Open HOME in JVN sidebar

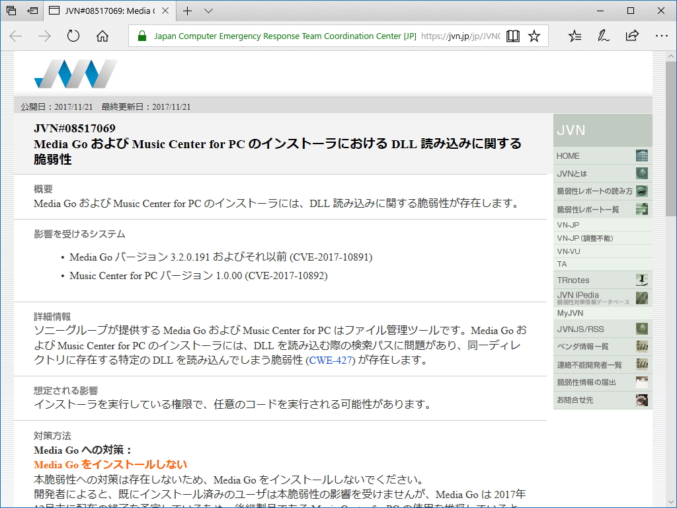[x=602, y=156]
